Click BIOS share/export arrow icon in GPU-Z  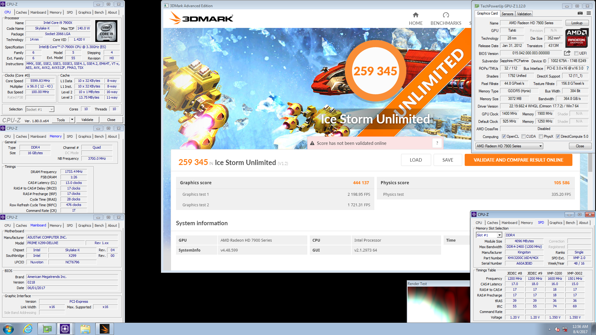click(x=567, y=53)
